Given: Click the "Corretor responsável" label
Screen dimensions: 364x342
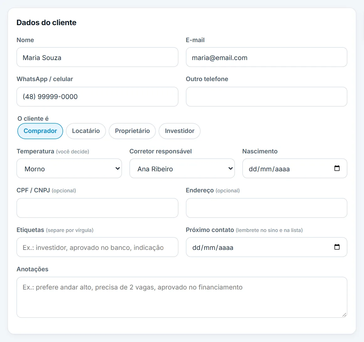Looking at the screenshot, I should pos(160,152).
